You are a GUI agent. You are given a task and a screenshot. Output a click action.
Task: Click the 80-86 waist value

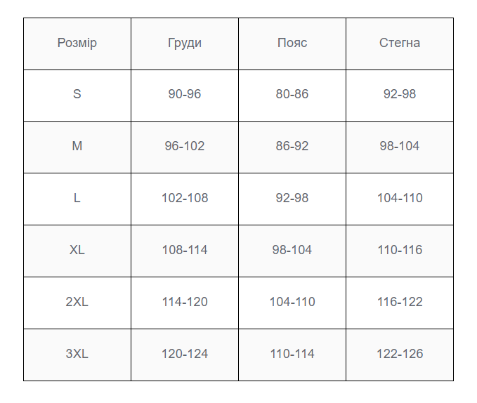point(292,94)
